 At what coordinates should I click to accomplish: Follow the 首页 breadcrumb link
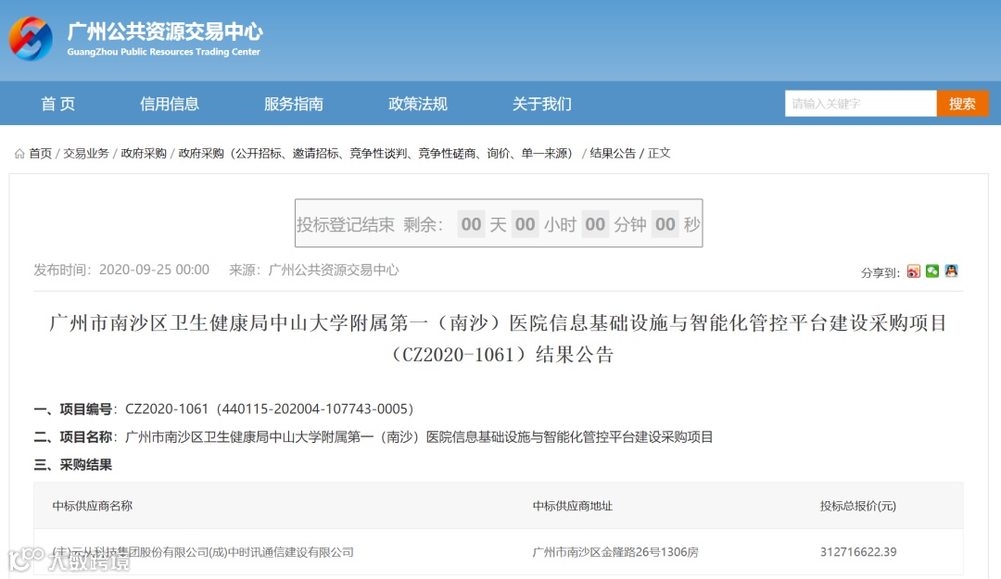40,153
